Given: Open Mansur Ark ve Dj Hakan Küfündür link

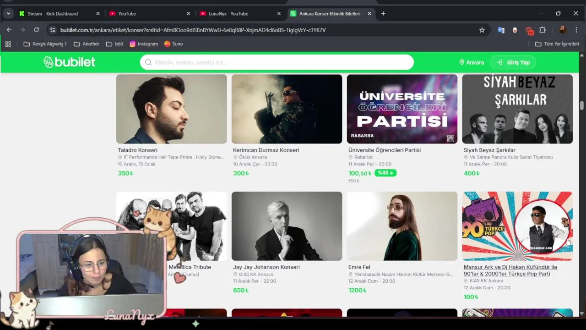Looking at the screenshot, I should [x=510, y=270].
